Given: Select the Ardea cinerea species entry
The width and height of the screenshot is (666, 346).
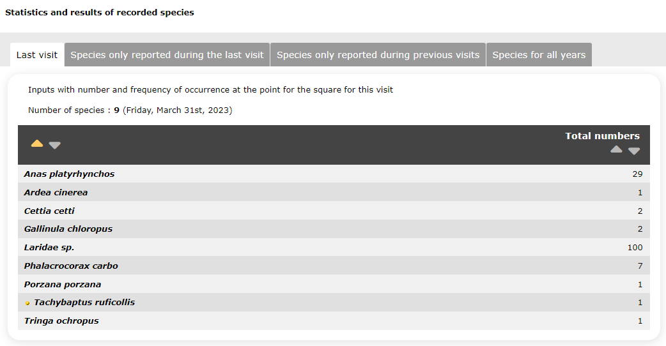Looking at the screenshot, I should [56, 193].
